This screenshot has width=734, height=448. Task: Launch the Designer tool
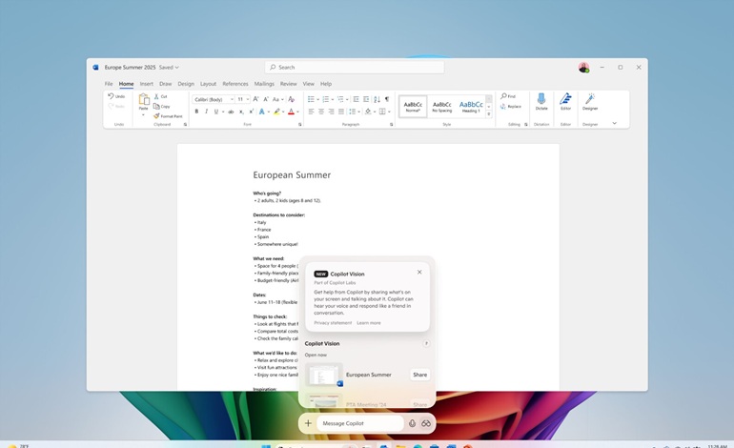590,102
